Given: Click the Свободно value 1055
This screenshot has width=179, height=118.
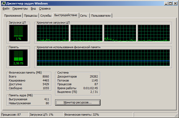Looking at the screenshot, I should pyautogui.click(x=46, y=88).
